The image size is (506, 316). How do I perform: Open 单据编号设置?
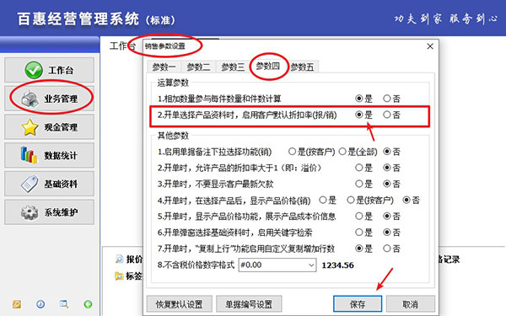[x=249, y=303]
